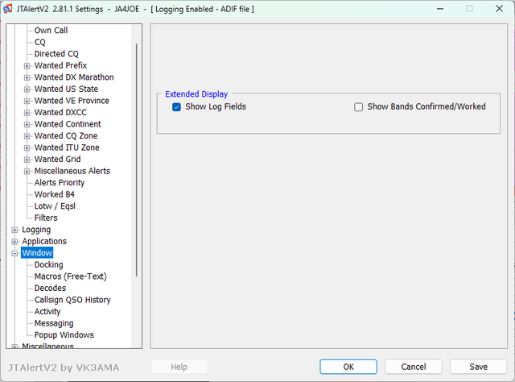The width and height of the screenshot is (515, 382).
Task: Select Applications tree item
Action: (44, 241)
